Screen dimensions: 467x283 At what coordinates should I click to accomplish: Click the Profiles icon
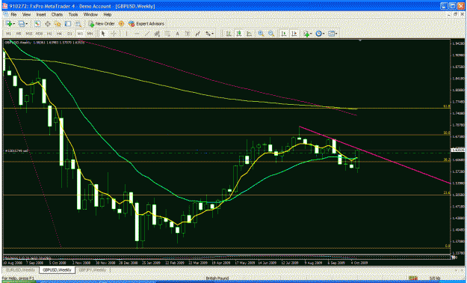click(x=22, y=24)
